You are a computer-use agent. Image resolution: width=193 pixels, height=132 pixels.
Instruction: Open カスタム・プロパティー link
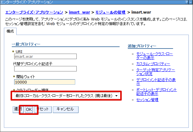pyautogui.click(x=153, y=64)
